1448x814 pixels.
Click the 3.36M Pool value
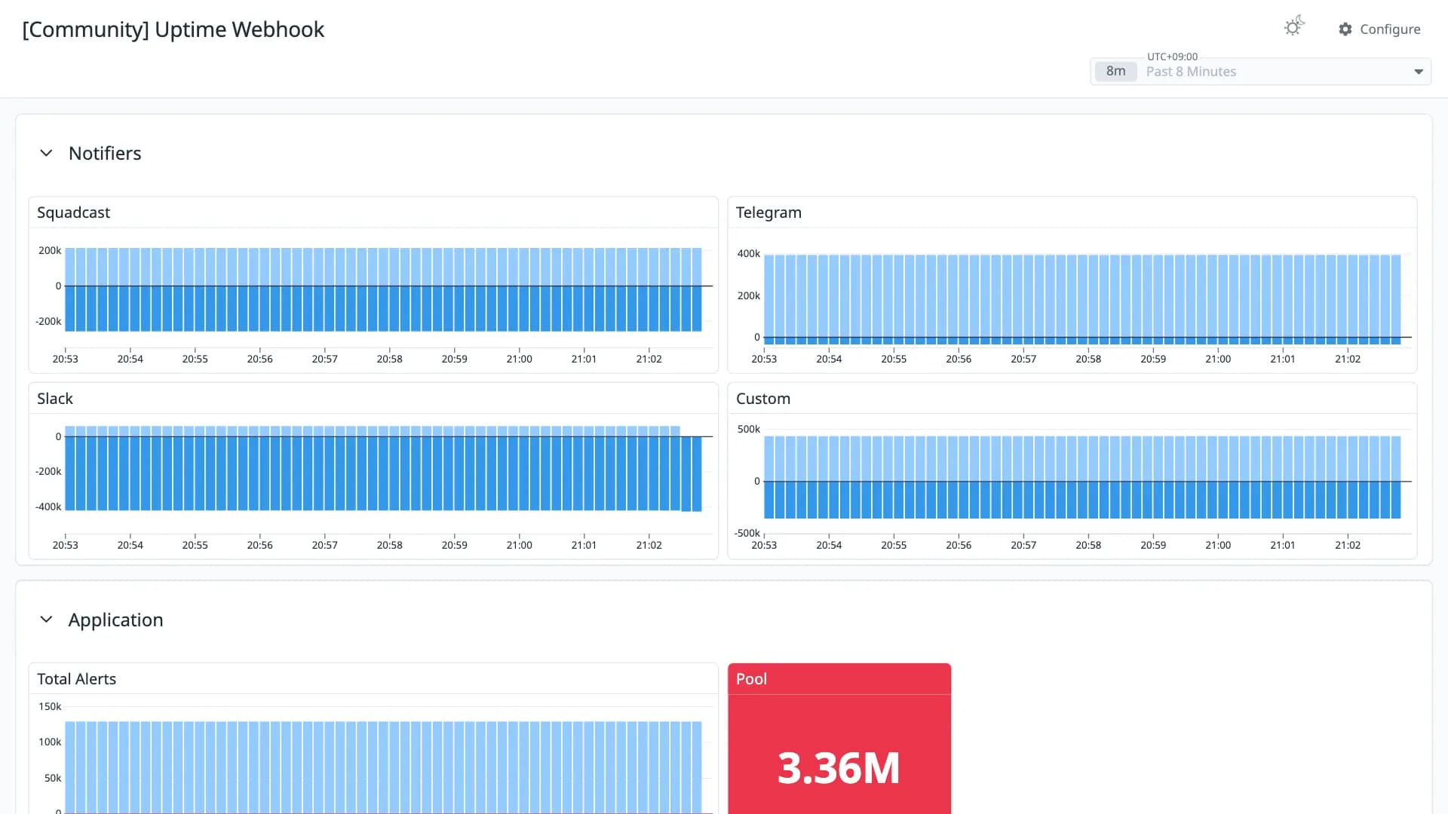(x=839, y=768)
